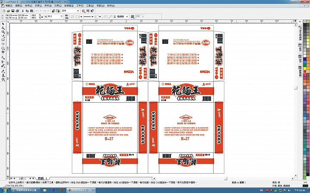Click the Redo arrow button
Image resolution: width=310 pixels, height=193 pixels.
click(x=45, y=11)
